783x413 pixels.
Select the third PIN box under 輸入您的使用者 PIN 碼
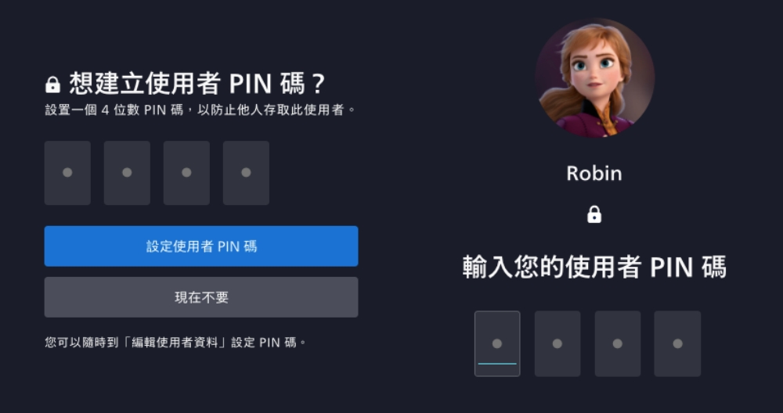pyautogui.click(x=617, y=343)
